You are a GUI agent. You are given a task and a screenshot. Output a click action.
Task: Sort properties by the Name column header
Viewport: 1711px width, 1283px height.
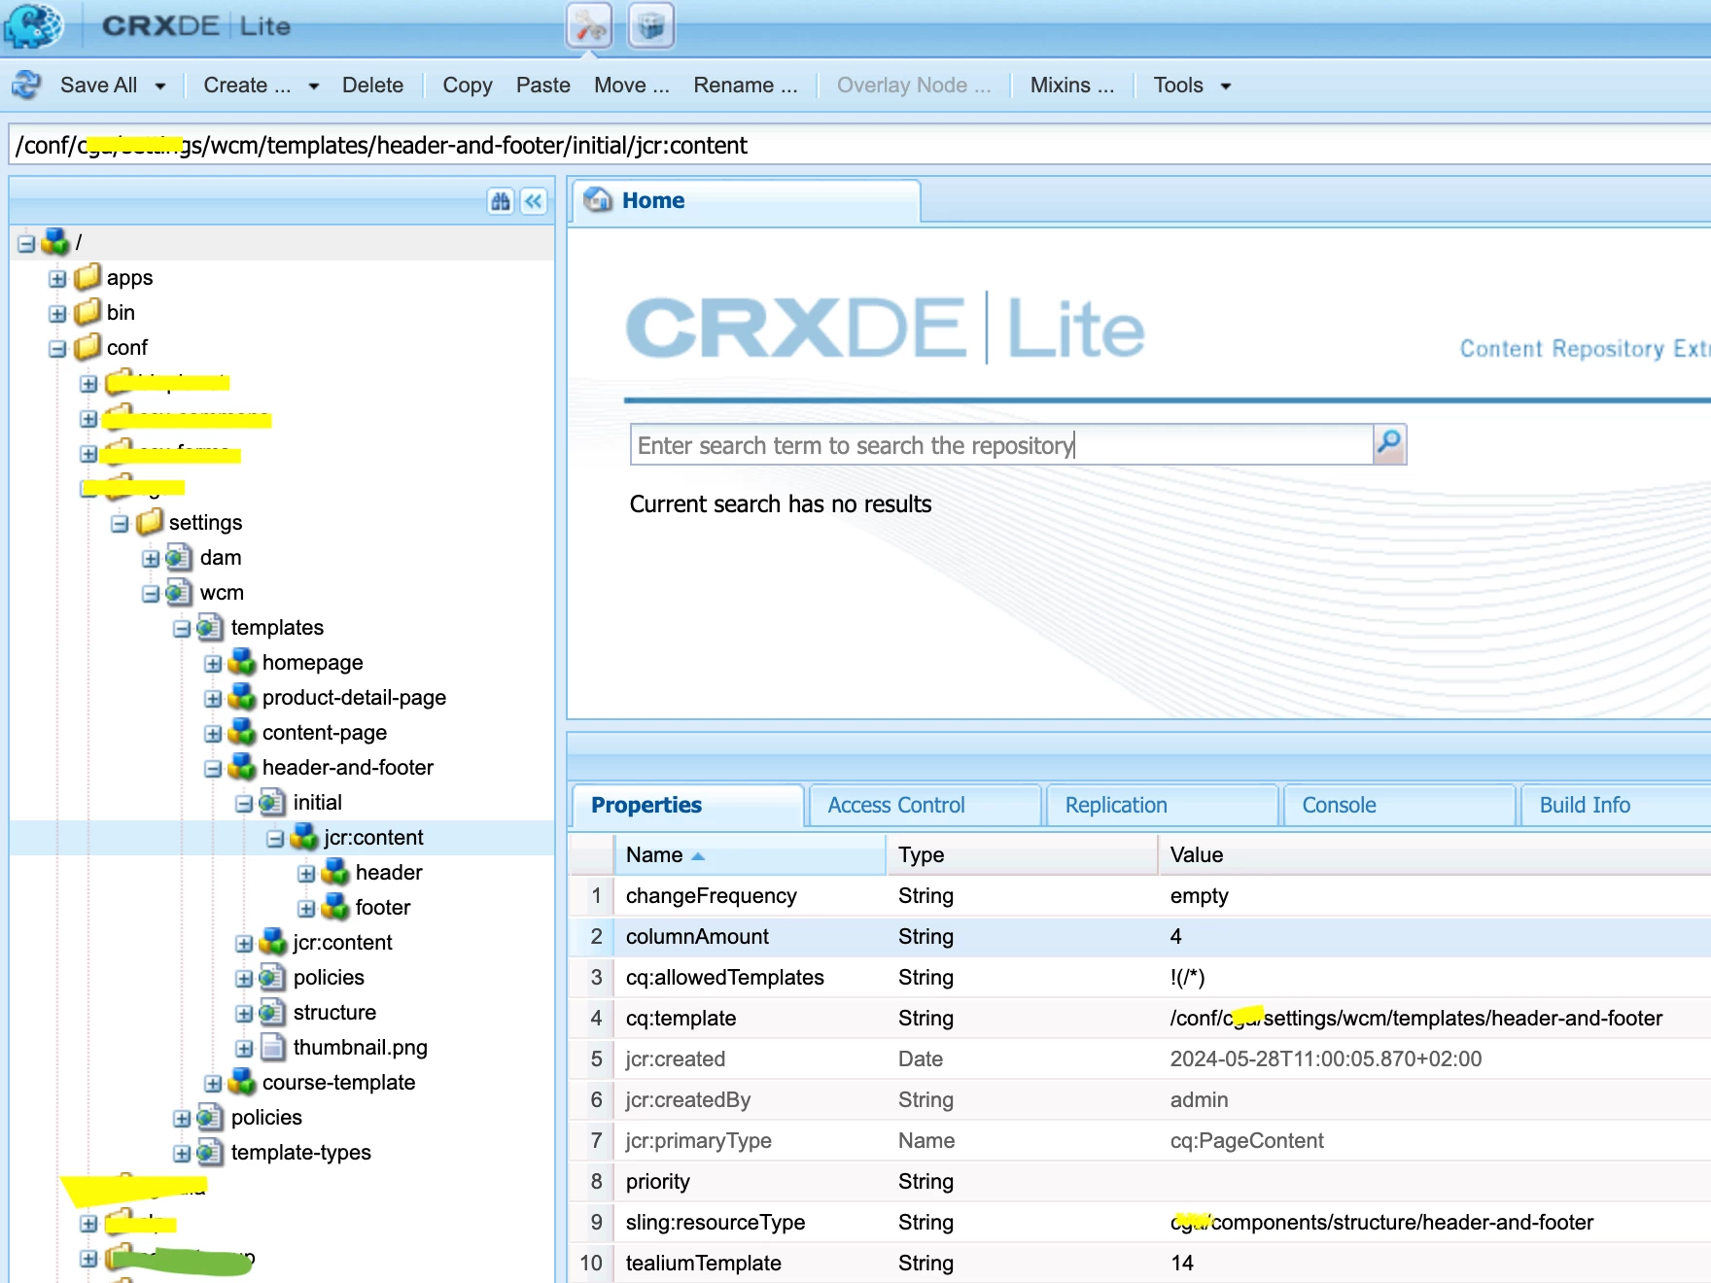751,855
